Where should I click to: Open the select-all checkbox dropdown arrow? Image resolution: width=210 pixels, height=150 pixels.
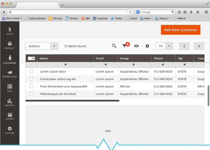pos(33,58)
